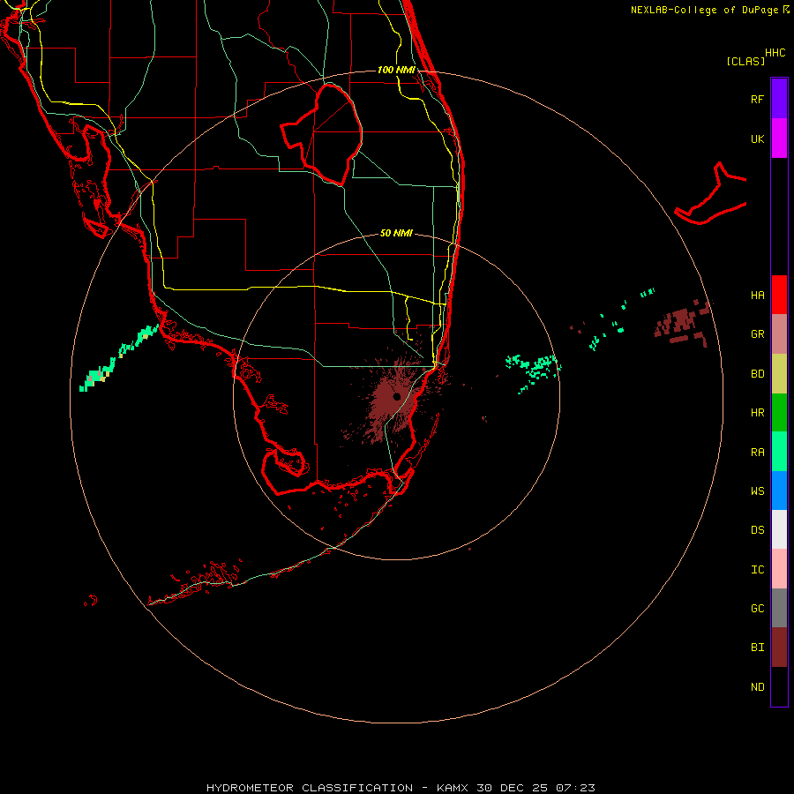Click the WS legend label

757,491
